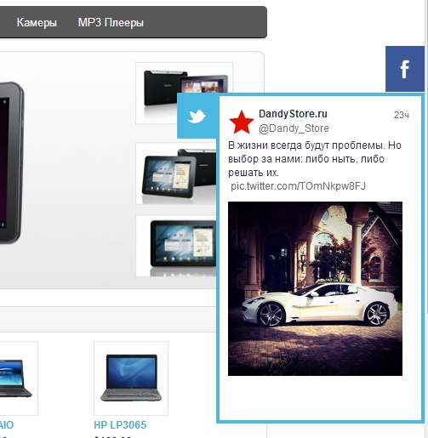Viewport: 428px width, 438px height.
Task: Click the 23ч tweet timestamp
Action: [x=402, y=115]
